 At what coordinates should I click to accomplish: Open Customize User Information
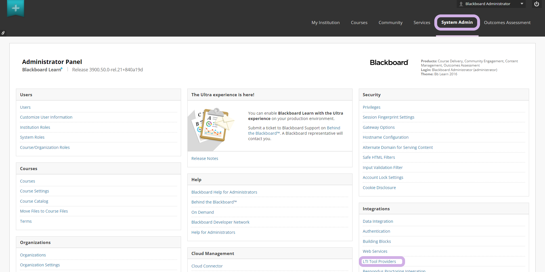tap(46, 117)
